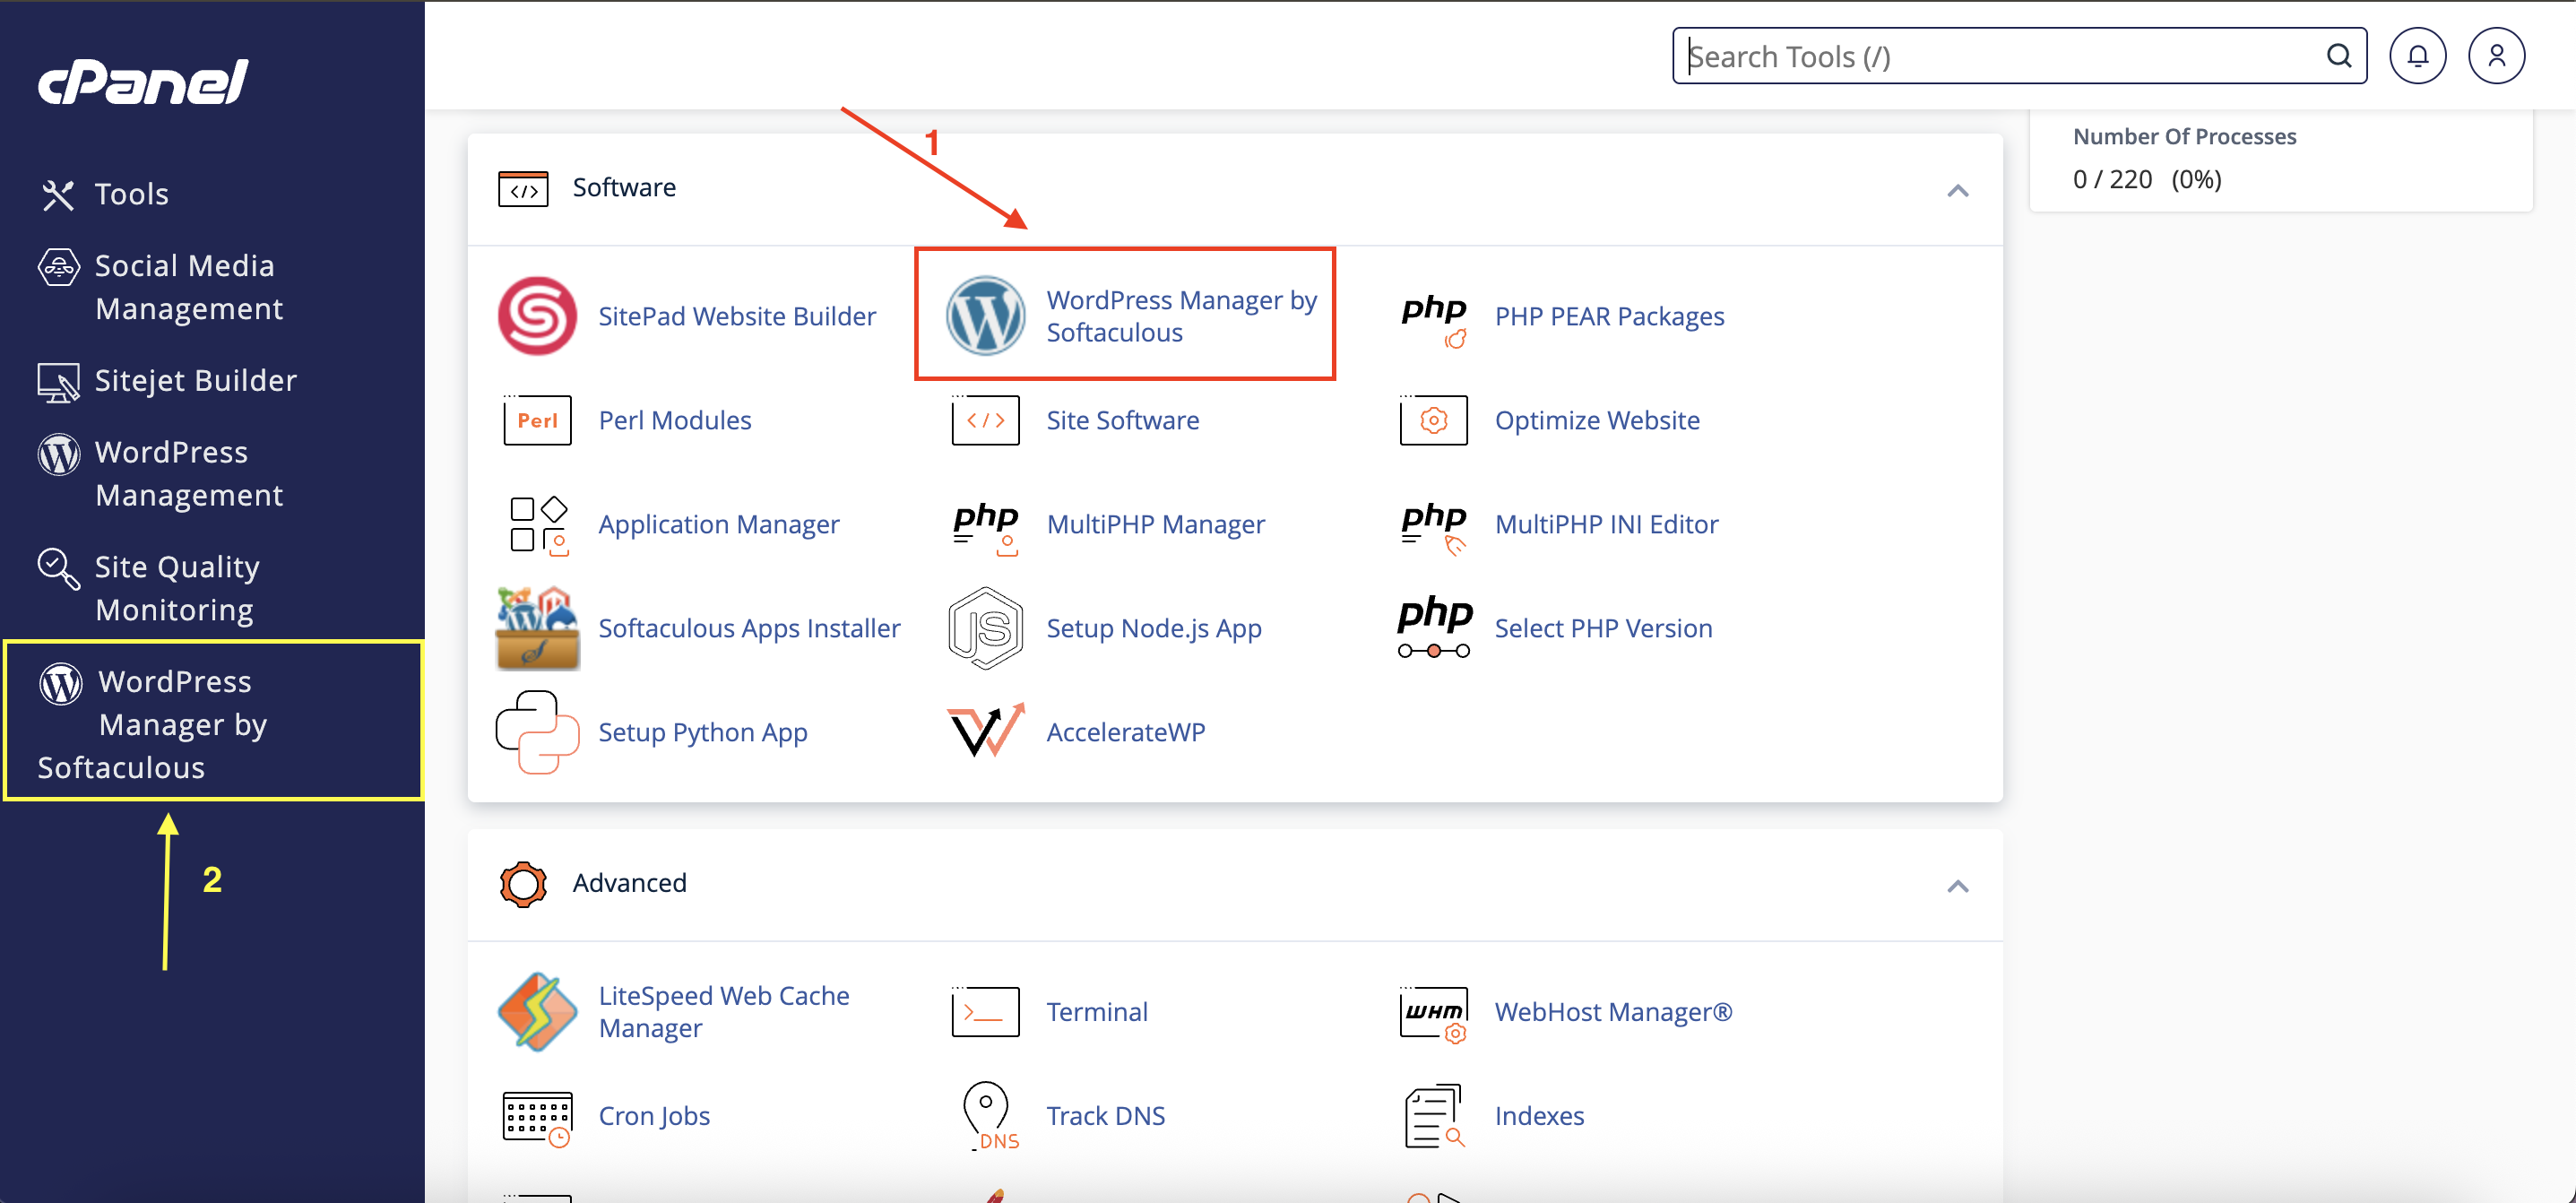The image size is (2576, 1203).
Task: Open the MultiPHP INI Editor link
Action: point(1606,524)
